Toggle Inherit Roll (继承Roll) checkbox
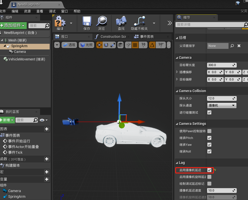This screenshot has width=248, height=200. tap(209, 151)
